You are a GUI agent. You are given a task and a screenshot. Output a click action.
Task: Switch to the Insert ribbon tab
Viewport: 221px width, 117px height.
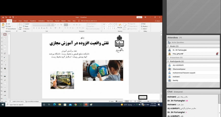pyautogui.click(x=15, y=21)
